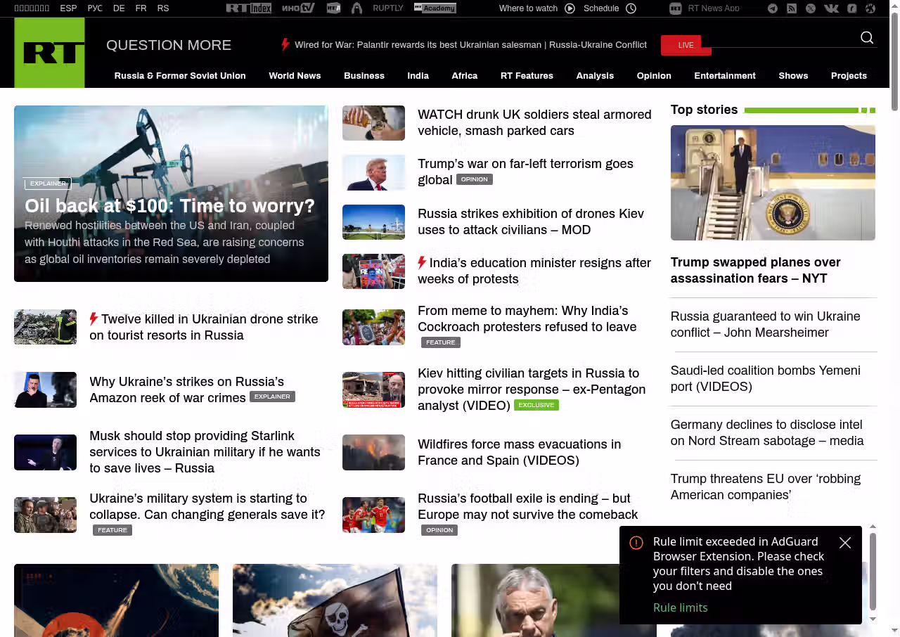This screenshot has height=637, width=900.
Task: Click Russia's football exile story thumbnail
Action: [373, 515]
